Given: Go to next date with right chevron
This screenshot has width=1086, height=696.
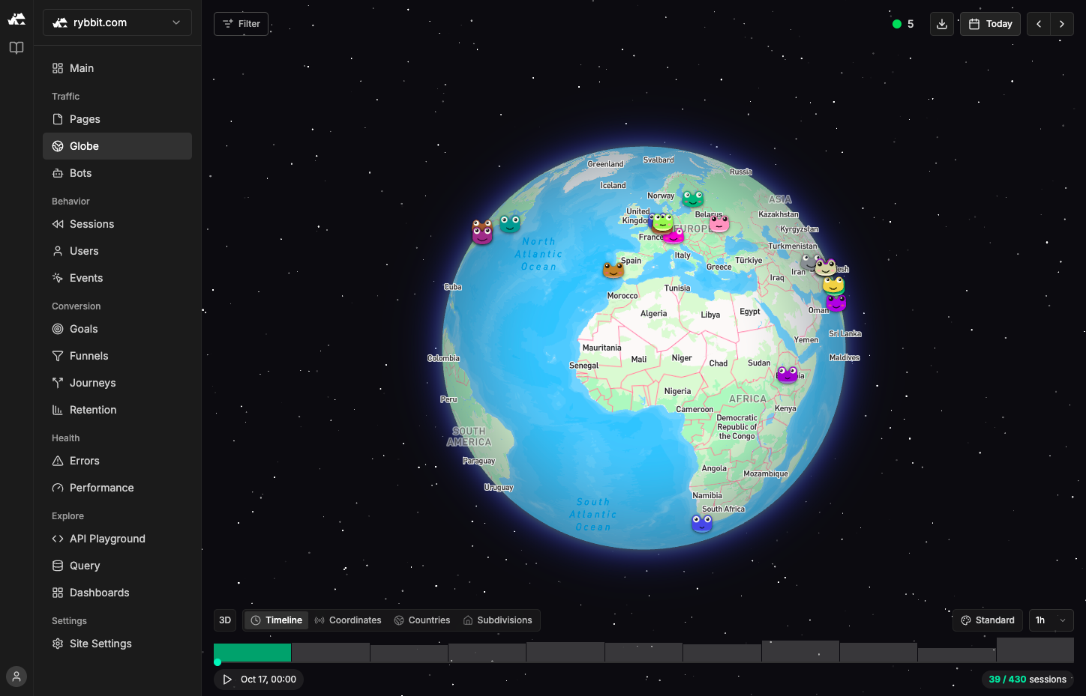Looking at the screenshot, I should click(1062, 24).
